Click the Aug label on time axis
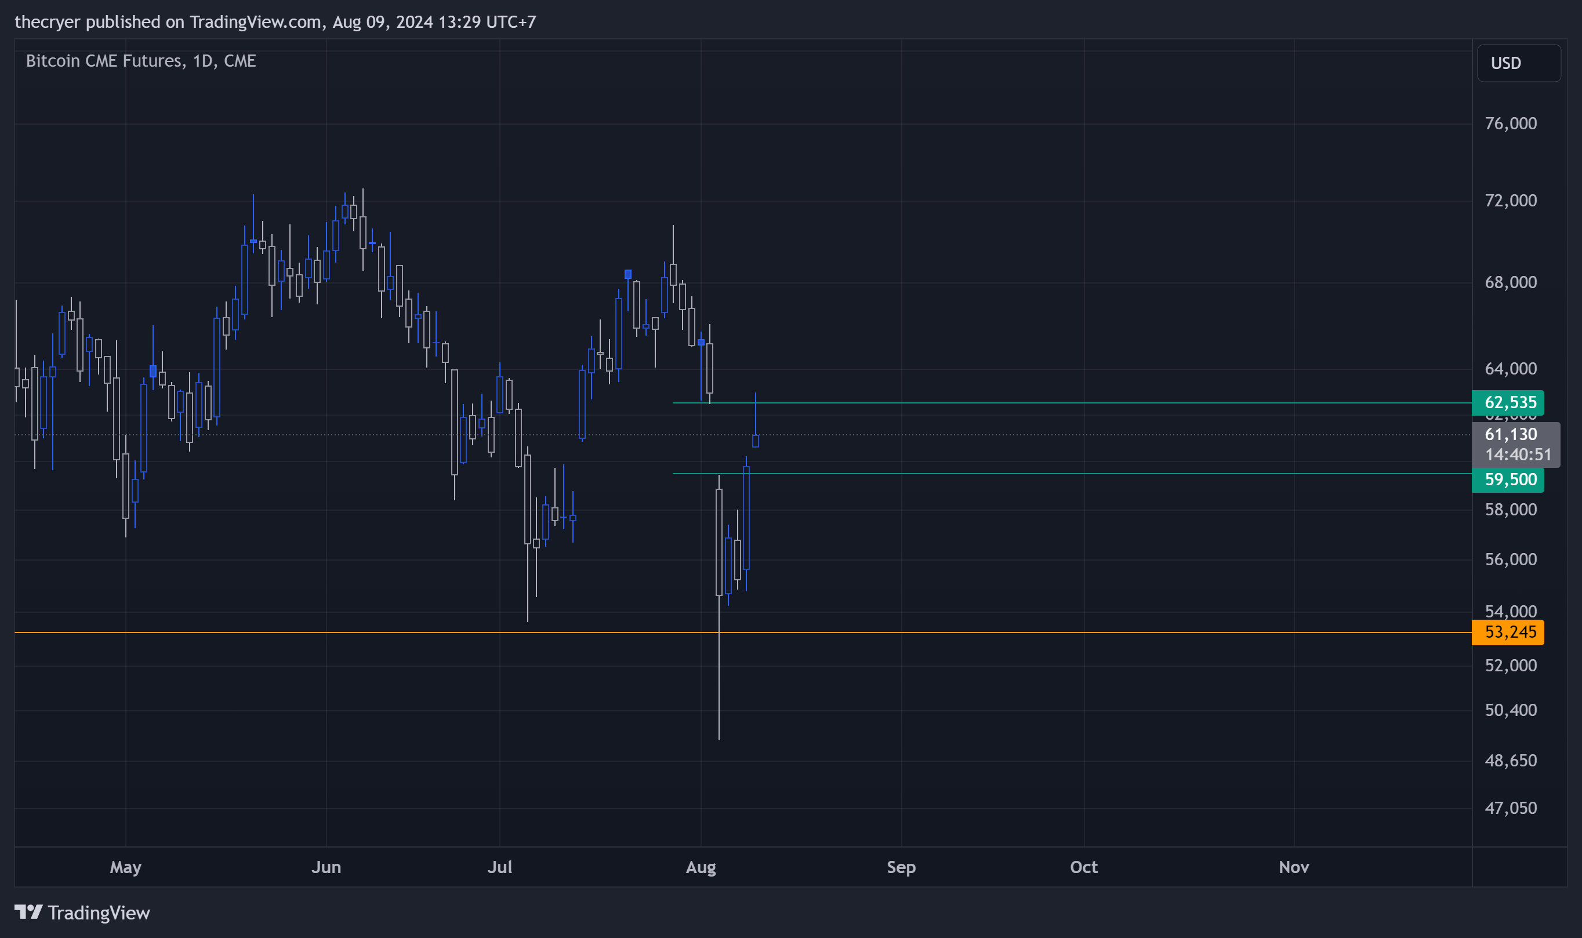 pos(701,867)
